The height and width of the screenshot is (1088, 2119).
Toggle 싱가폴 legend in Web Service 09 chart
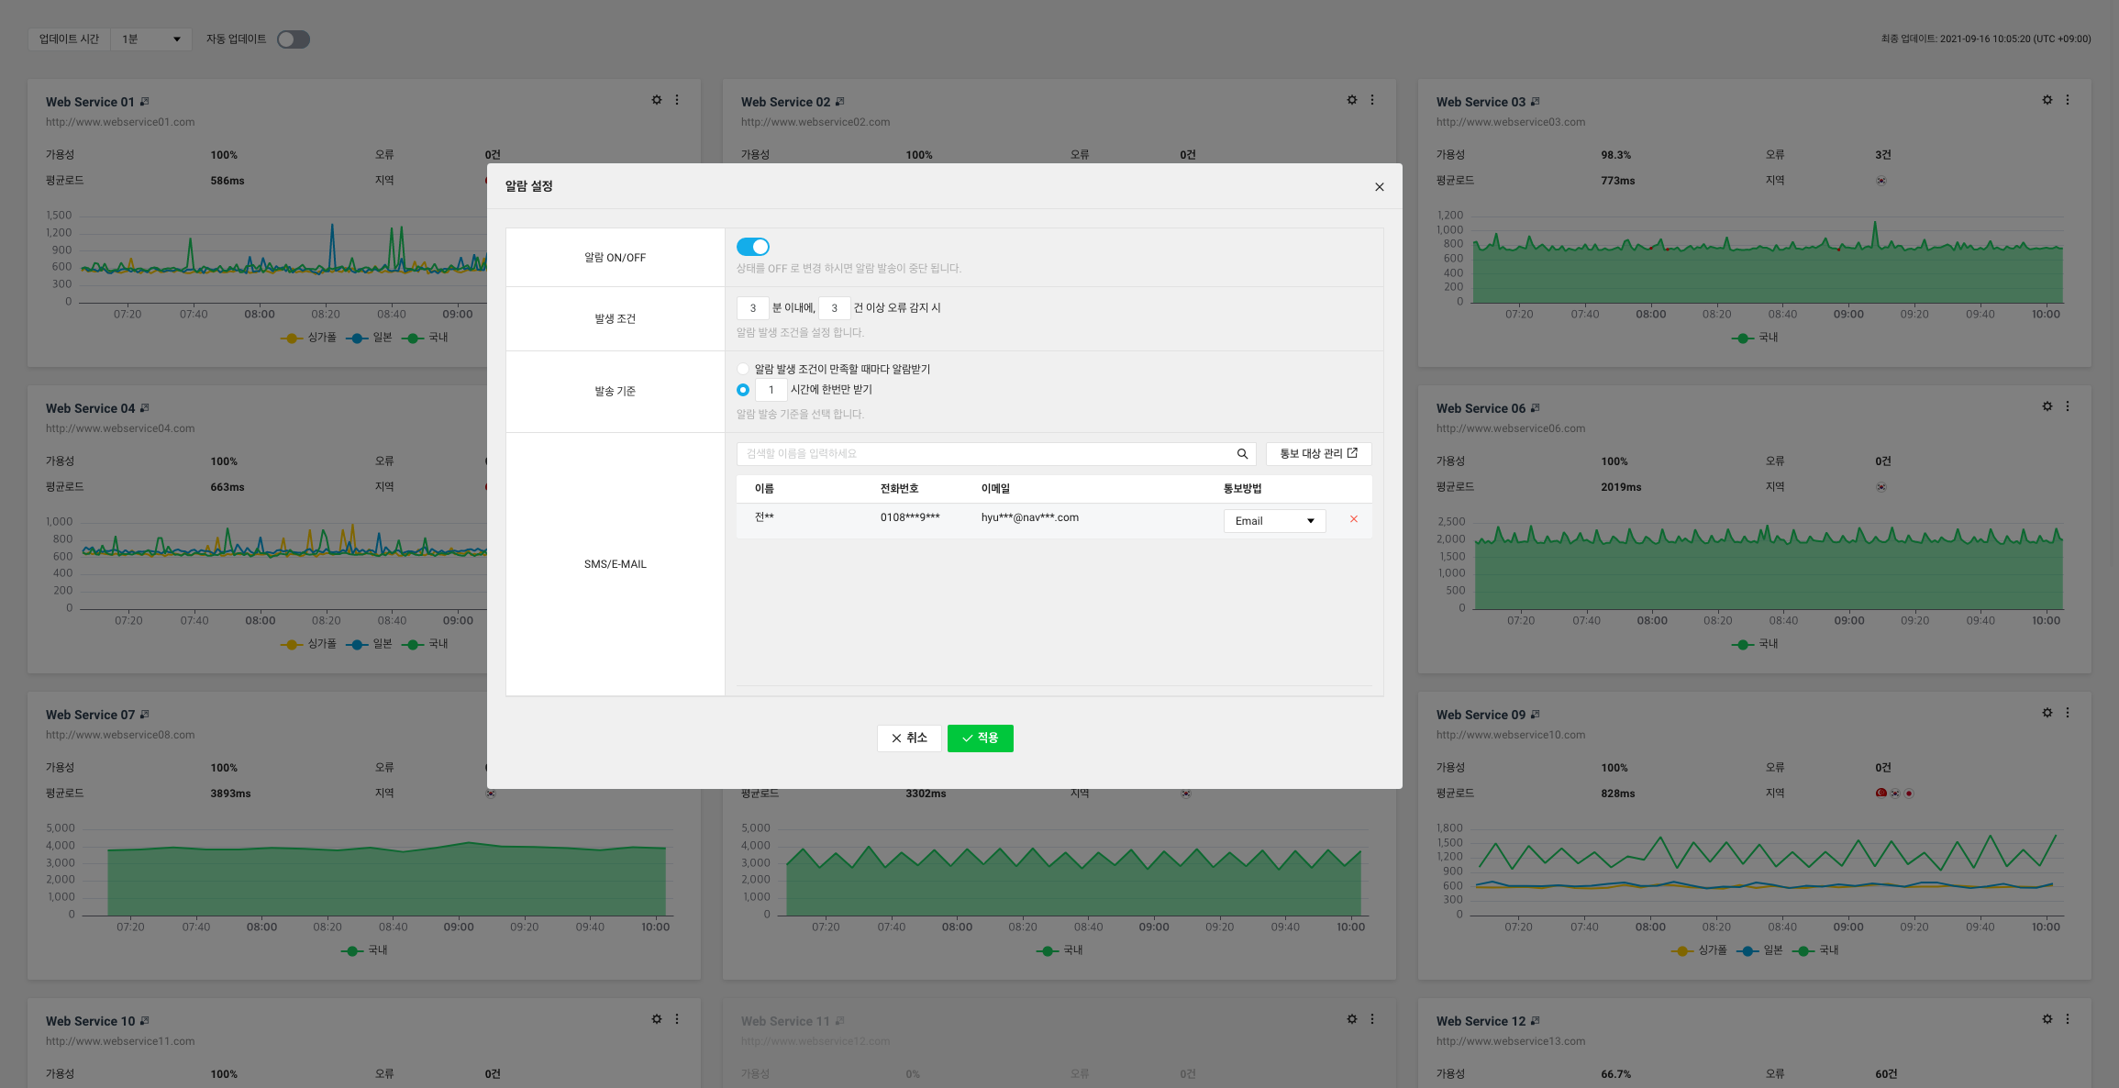[1699, 950]
